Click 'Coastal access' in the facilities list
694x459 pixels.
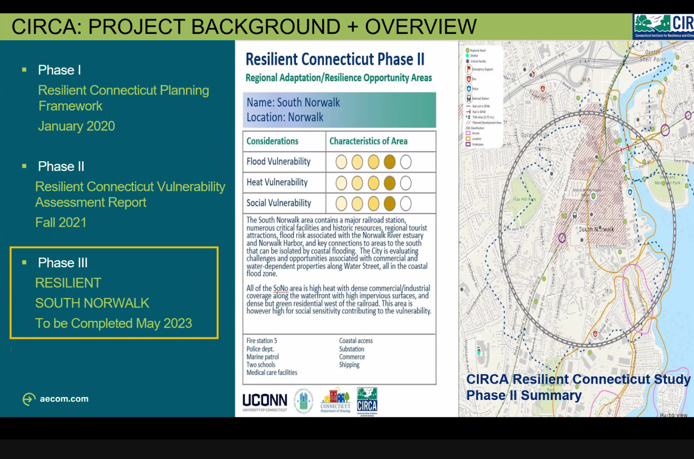point(356,341)
